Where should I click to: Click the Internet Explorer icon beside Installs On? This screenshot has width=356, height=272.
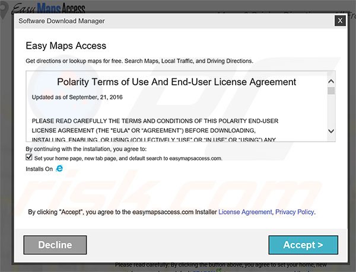[x=59, y=168]
